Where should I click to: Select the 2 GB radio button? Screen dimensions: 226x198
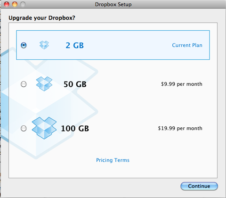click(x=24, y=45)
